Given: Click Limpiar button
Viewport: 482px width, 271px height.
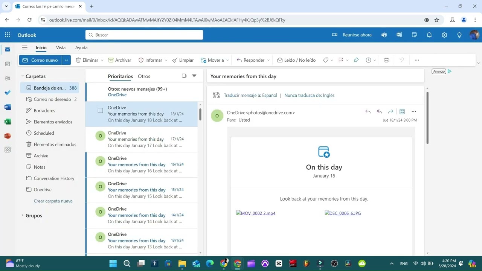Looking at the screenshot, I should pyautogui.click(x=183, y=60).
